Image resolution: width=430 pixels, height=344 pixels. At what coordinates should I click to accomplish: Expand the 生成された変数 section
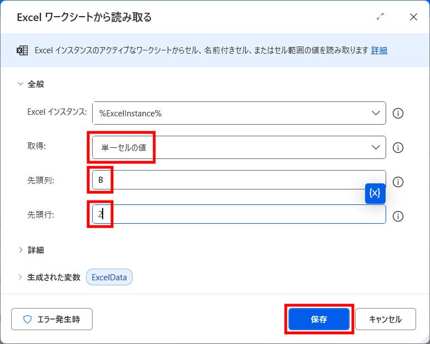pos(21,277)
